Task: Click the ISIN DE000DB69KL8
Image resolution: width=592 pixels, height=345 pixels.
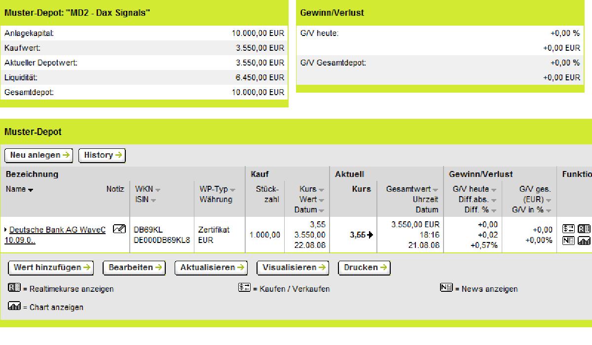Action: pyautogui.click(x=162, y=241)
